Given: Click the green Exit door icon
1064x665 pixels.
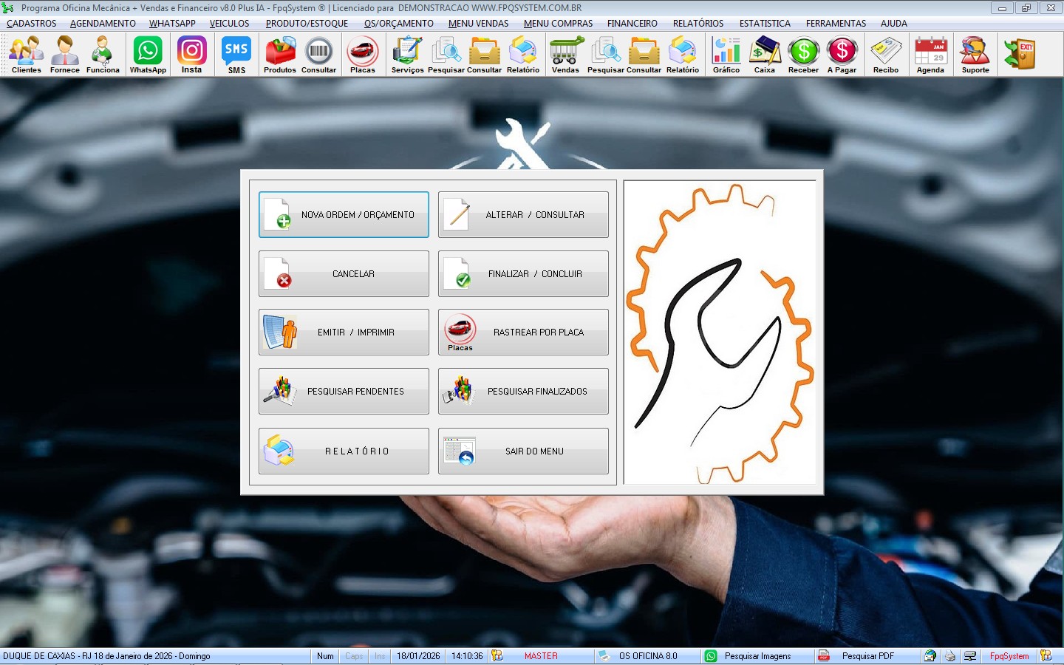Looking at the screenshot, I should point(1020,55).
